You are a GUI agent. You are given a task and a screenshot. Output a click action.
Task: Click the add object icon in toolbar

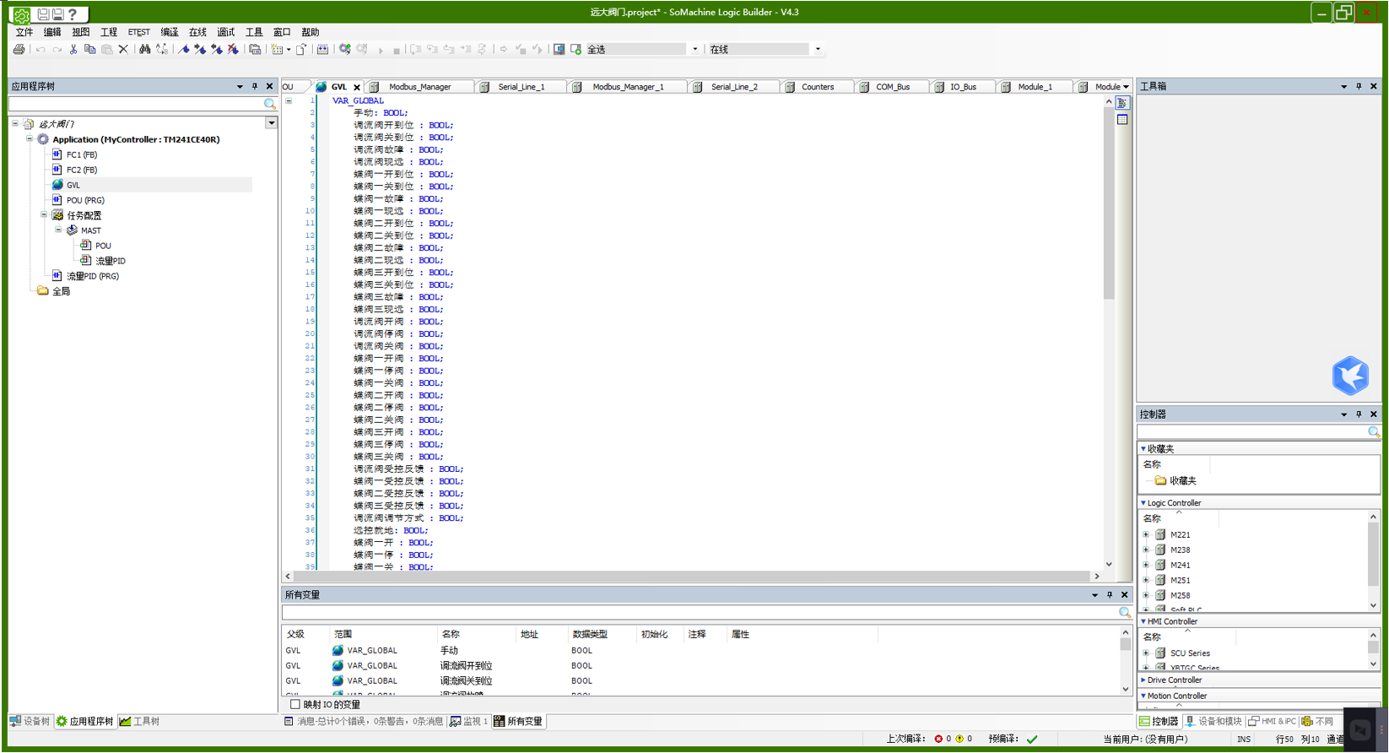pyautogui.click(x=277, y=50)
